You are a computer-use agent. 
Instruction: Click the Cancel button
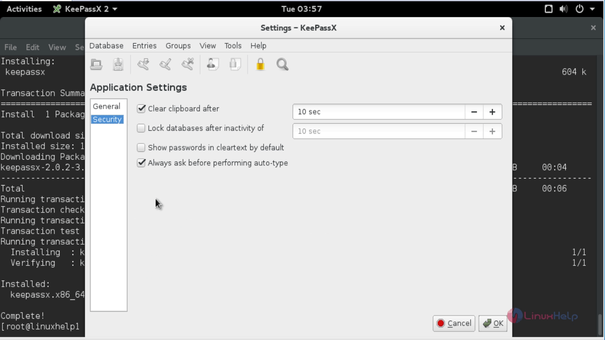pyautogui.click(x=454, y=323)
